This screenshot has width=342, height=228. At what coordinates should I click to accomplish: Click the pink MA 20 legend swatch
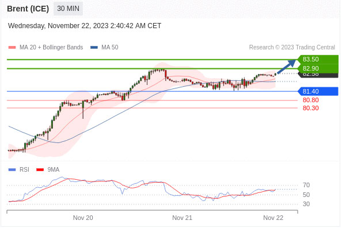coord(12,48)
